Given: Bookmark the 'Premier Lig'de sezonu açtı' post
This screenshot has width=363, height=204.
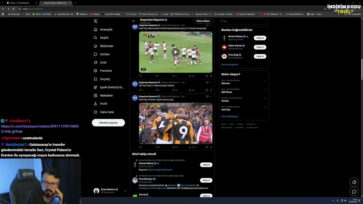Looking at the screenshot, I should click(207, 147).
